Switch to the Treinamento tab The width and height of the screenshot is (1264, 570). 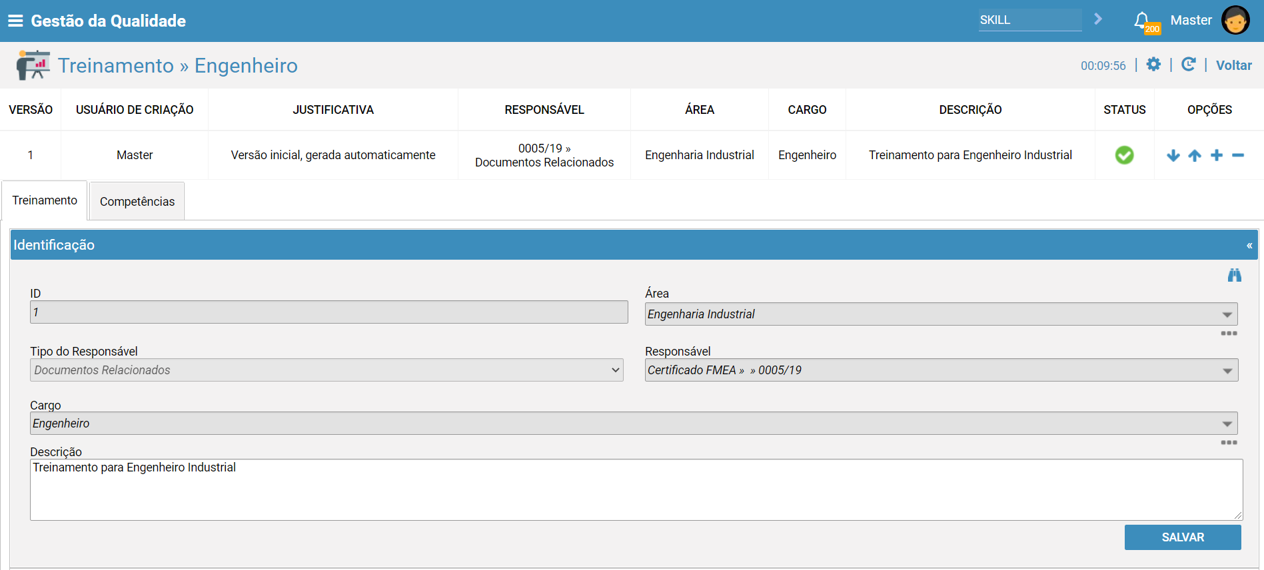(x=45, y=200)
